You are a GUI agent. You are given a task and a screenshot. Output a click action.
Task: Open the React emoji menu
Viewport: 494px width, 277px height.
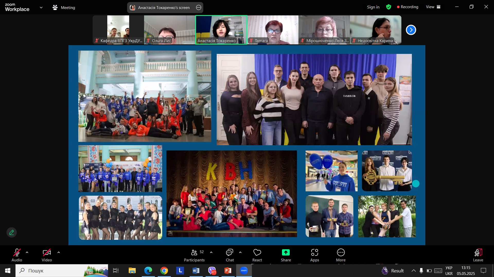(257, 255)
